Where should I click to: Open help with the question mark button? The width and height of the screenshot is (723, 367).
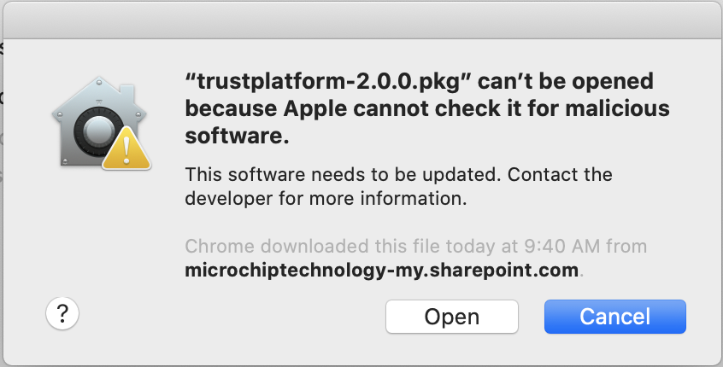point(62,314)
